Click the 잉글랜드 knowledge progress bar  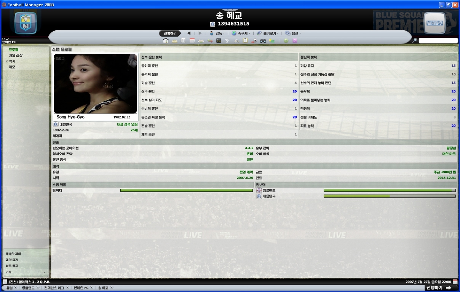coord(389,190)
